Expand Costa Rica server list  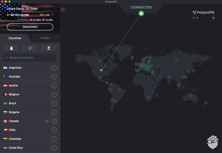[54, 148]
